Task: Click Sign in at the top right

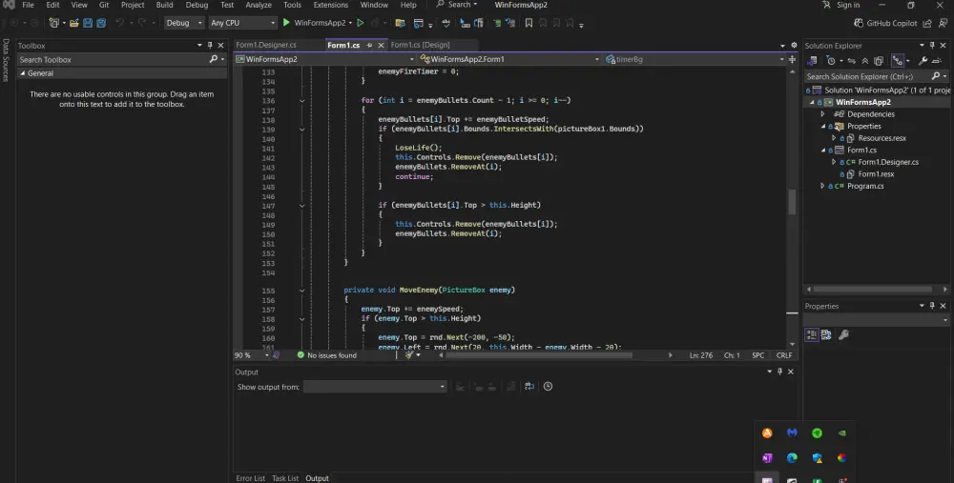Action: point(847,5)
